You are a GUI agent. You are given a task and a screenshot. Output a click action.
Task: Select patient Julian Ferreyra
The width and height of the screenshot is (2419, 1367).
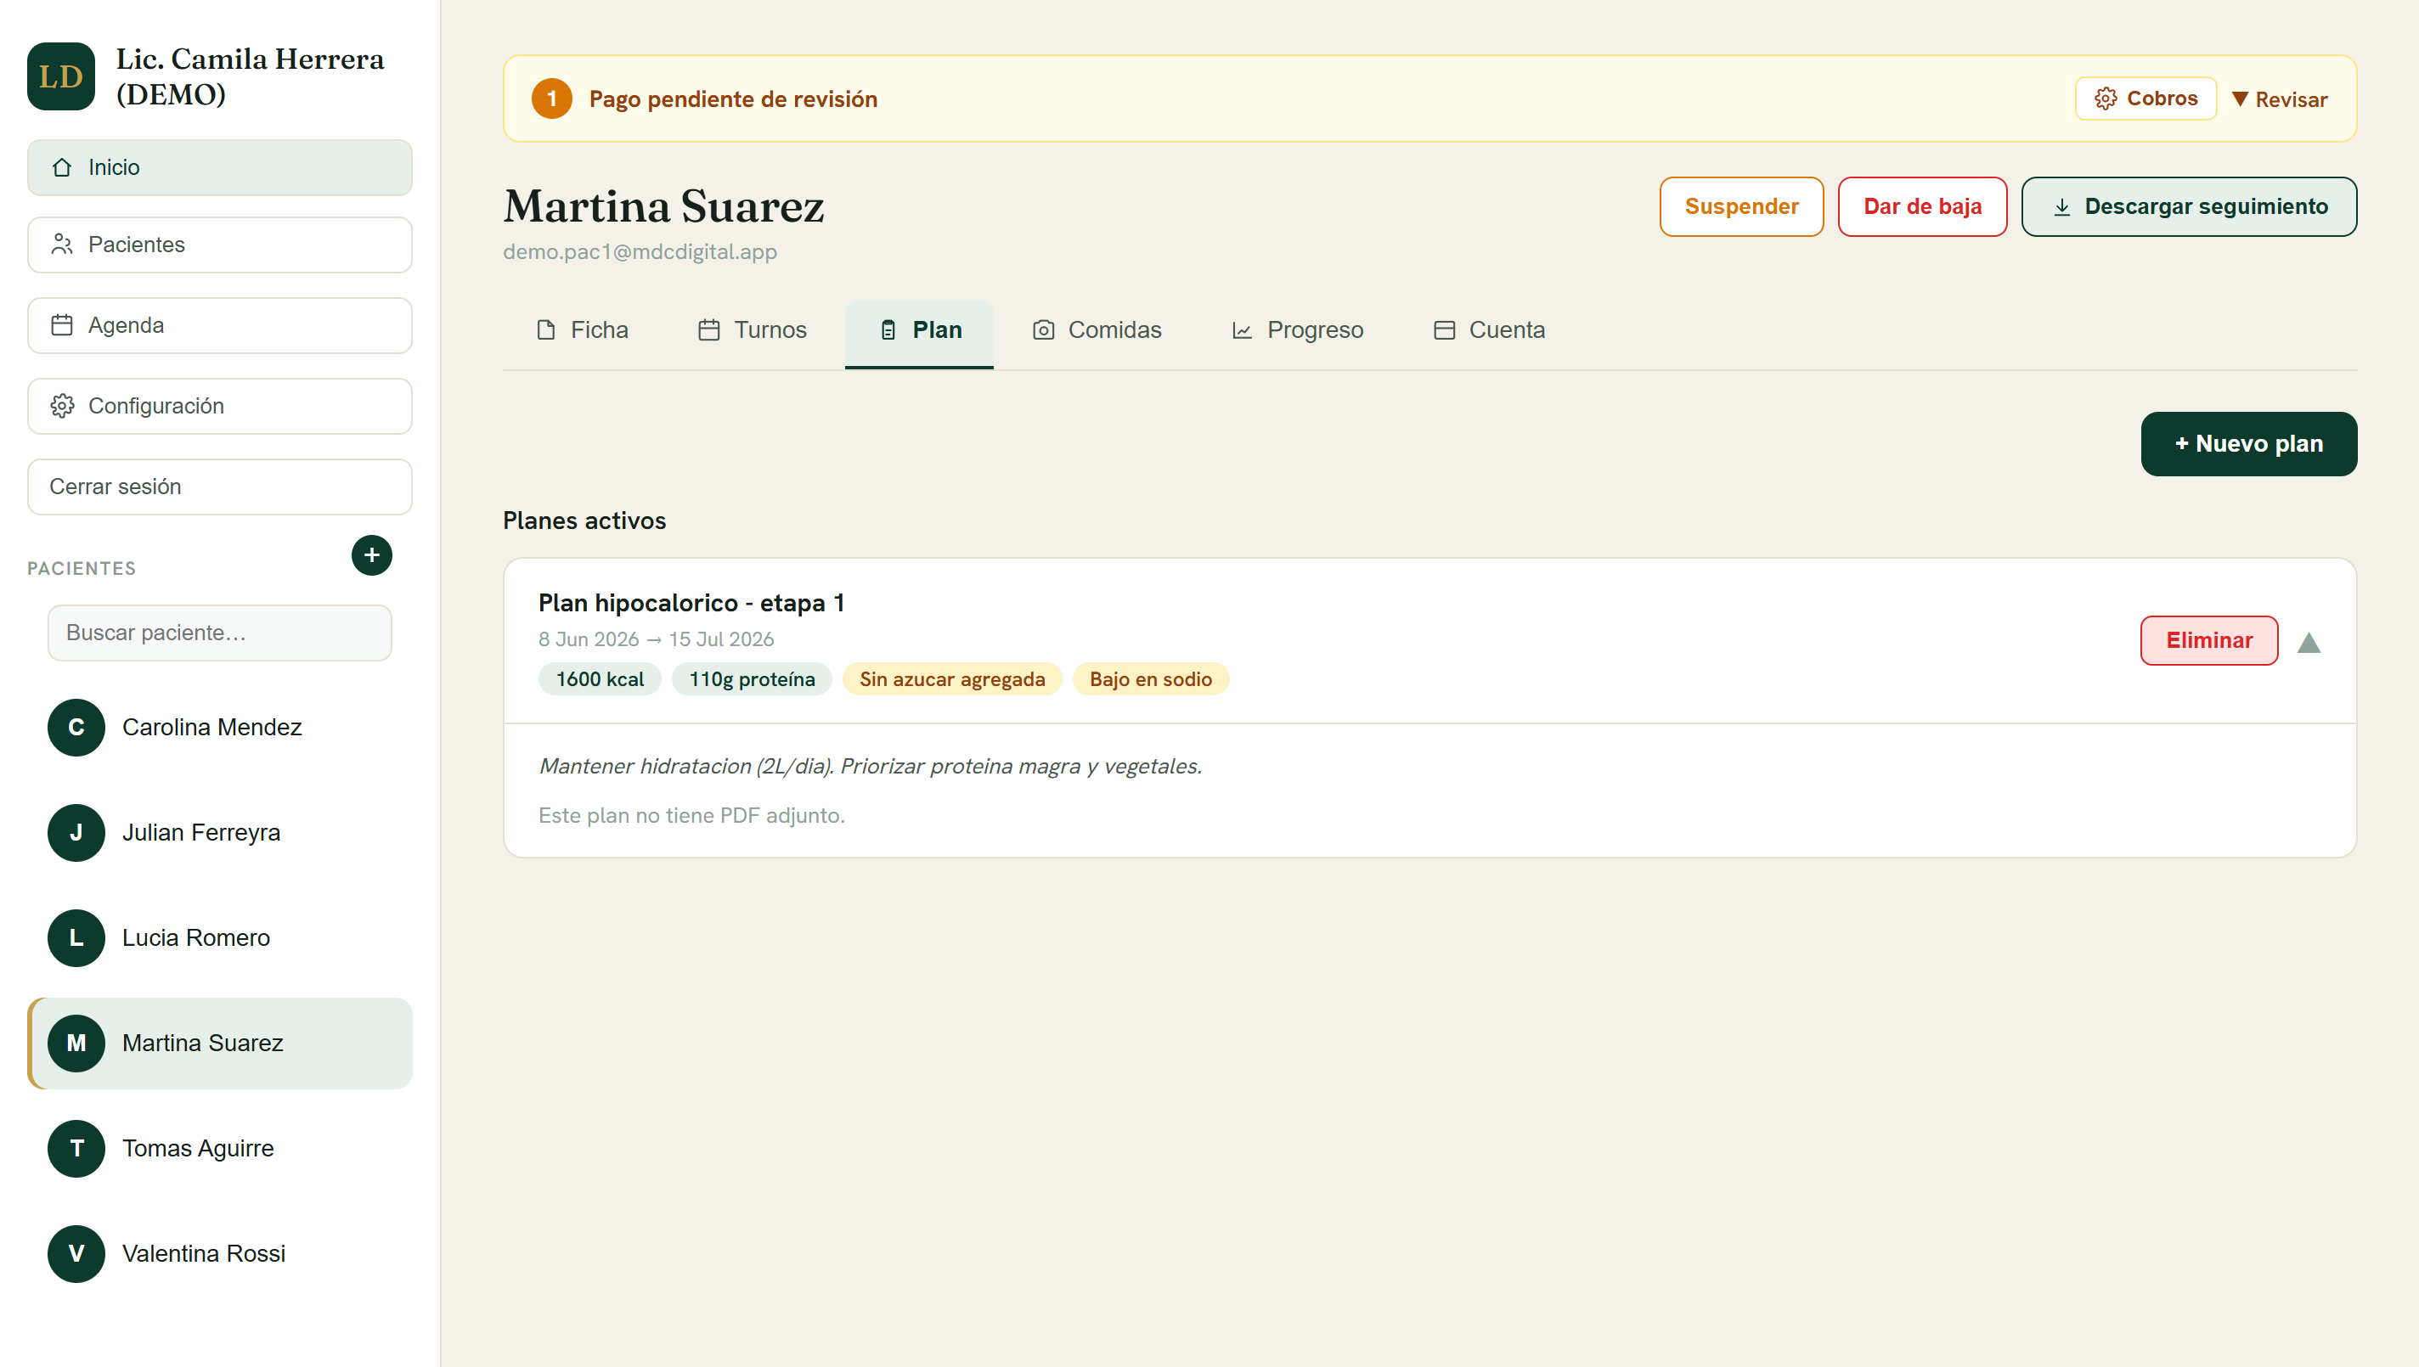pos(220,832)
